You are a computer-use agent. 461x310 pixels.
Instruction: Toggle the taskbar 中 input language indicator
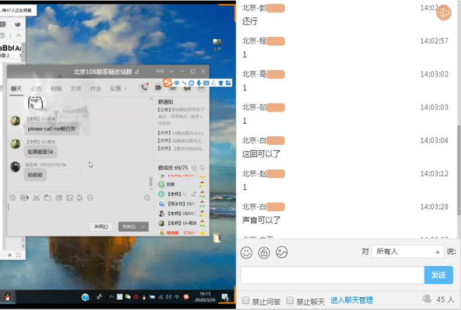tap(176, 297)
